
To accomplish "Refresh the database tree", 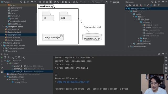I will pyautogui.click(x=134, y=5).
